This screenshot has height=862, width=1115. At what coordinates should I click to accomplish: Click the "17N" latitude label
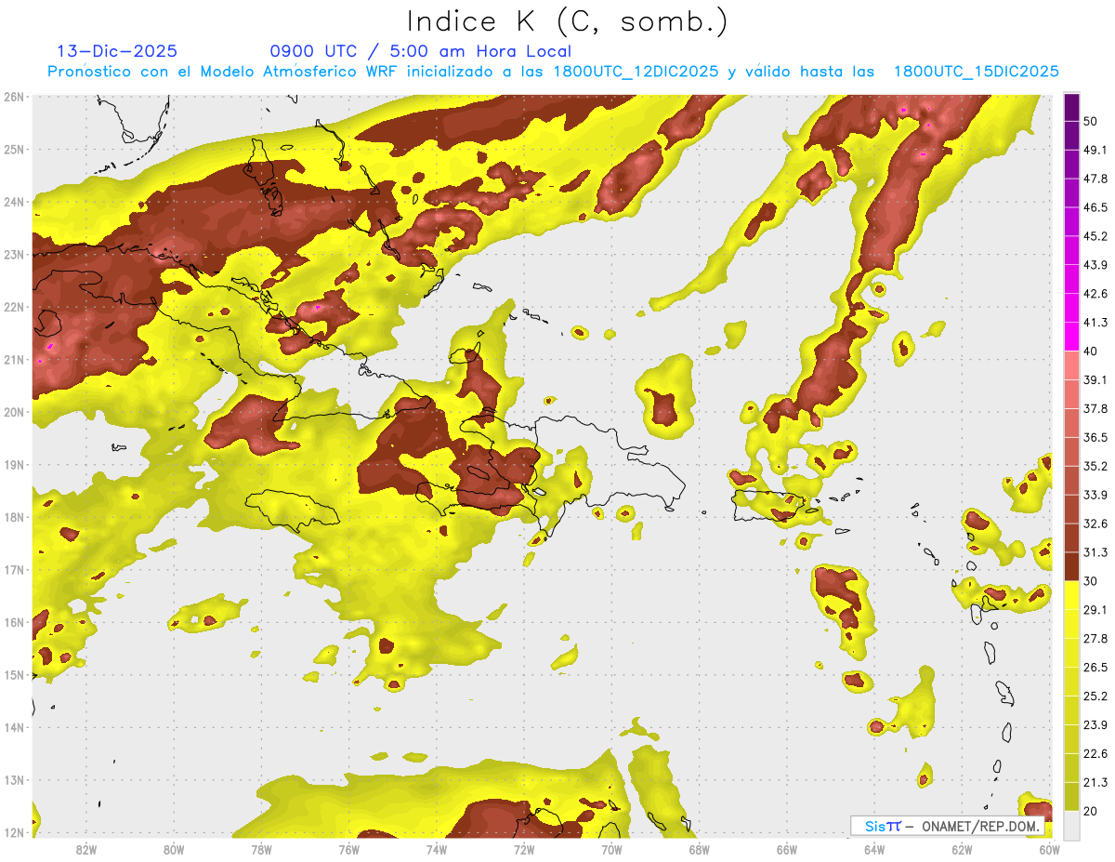[x=13, y=569]
